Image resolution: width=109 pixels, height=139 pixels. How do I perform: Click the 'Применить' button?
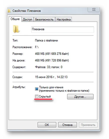click(x=88, y=125)
